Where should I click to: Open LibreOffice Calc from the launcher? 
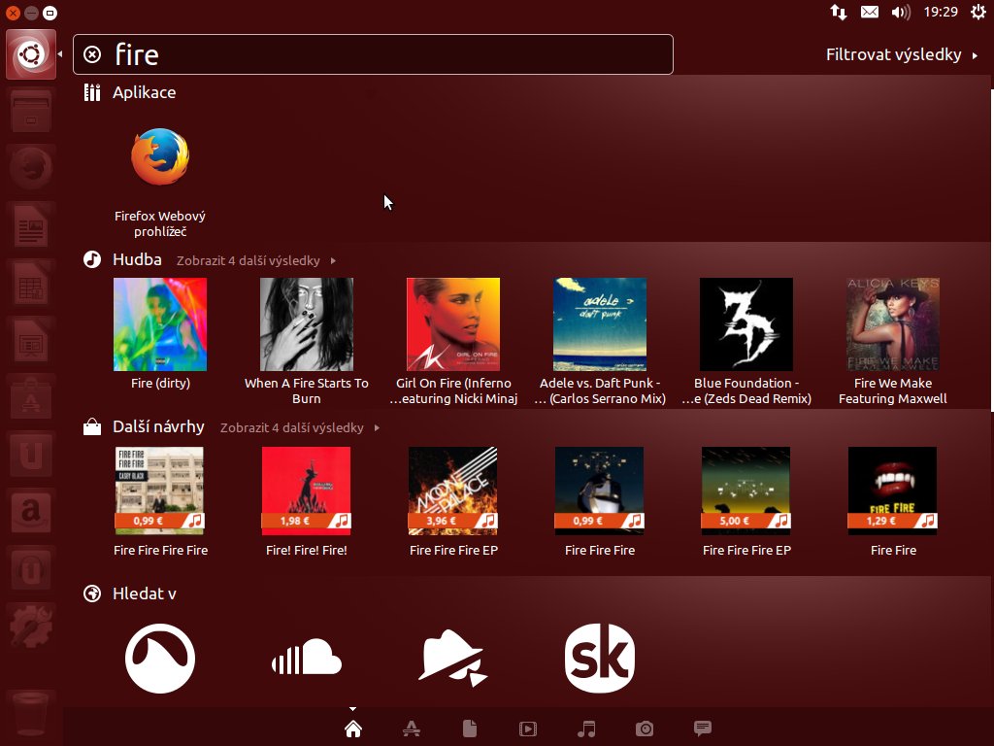click(x=31, y=282)
